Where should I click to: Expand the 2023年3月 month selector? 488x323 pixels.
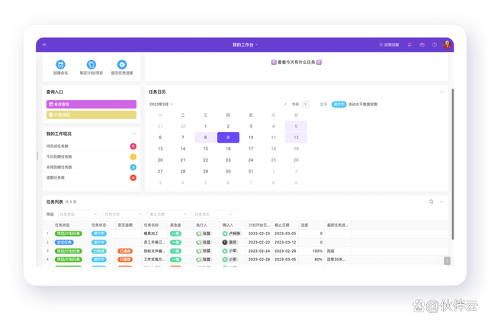tap(161, 104)
